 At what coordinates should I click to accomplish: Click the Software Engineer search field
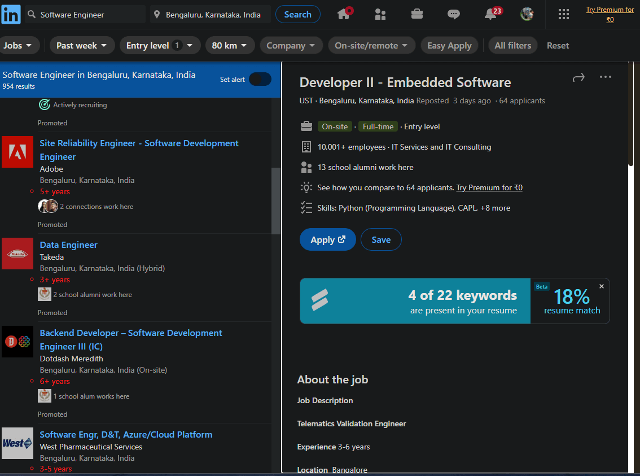point(90,15)
